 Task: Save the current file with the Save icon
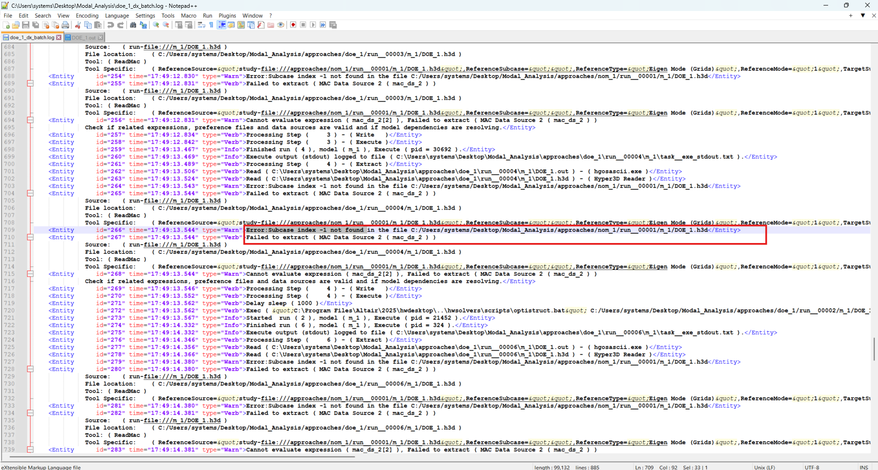[26, 25]
